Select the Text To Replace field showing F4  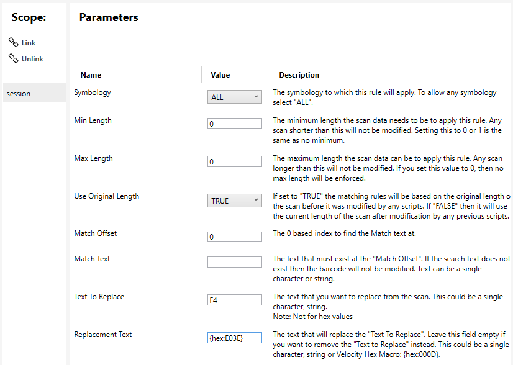(234, 299)
